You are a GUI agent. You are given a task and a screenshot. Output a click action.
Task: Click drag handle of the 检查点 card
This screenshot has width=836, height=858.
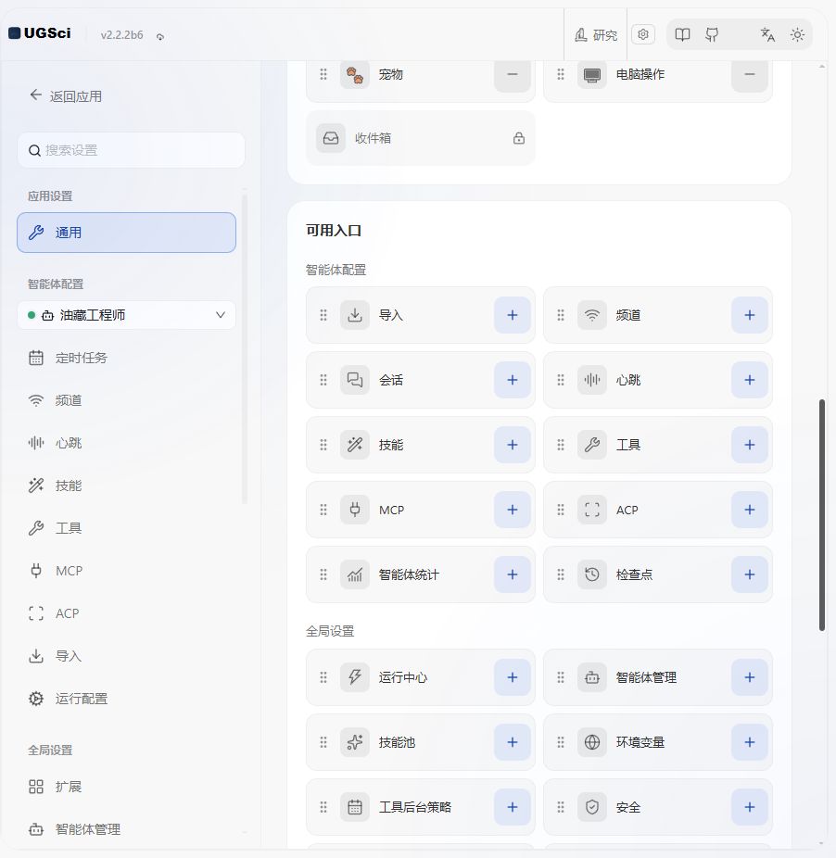[561, 574]
